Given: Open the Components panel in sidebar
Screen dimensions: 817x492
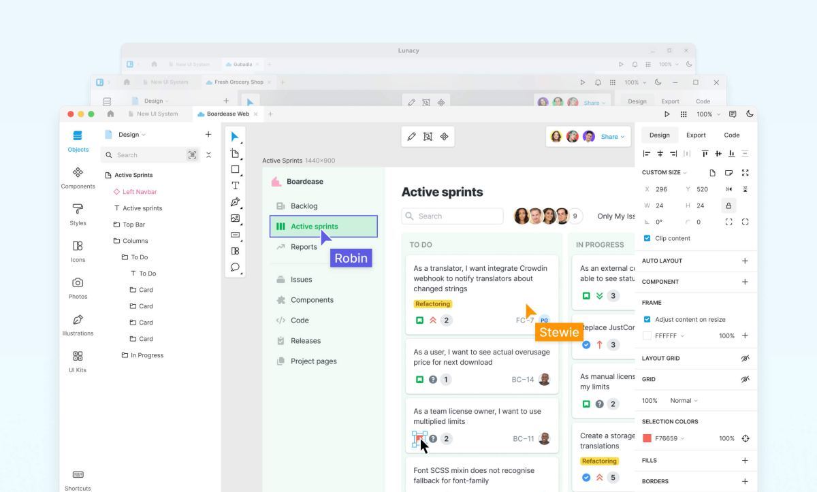Looking at the screenshot, I should click(78, 178).
